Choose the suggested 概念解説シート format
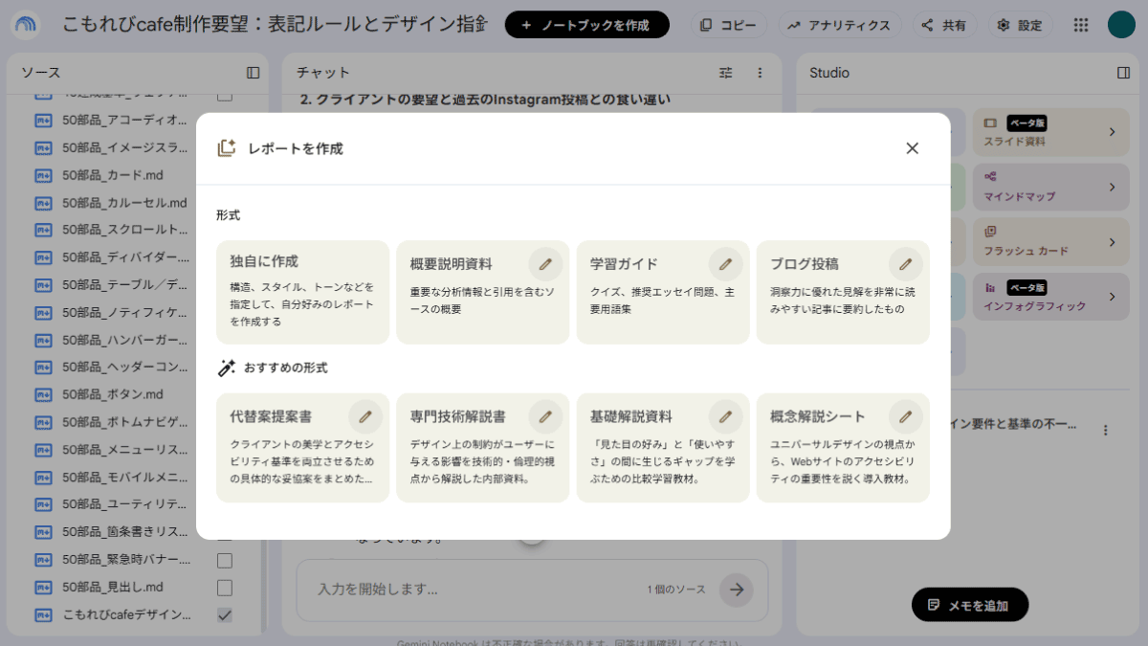Screen dimensions: 1148x646 842,447
